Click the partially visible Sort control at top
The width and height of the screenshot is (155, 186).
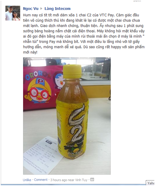137,1
